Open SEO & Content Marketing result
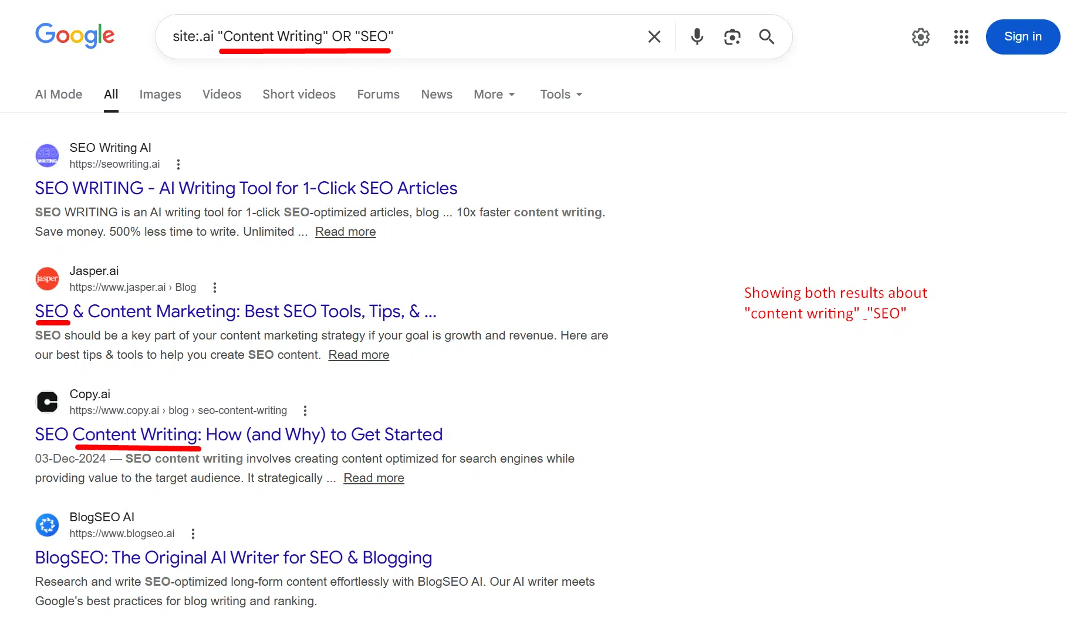The width and height of the screenshot is (1067, 618). pyautogui.click(x=235, y=311)
